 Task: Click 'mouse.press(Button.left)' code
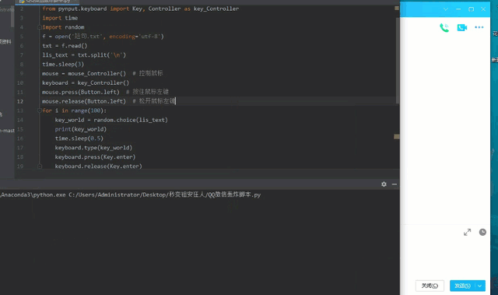[x=81, y=92]
